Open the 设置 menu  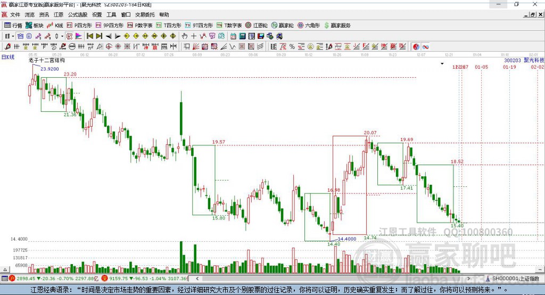click(x=97, y=14)
